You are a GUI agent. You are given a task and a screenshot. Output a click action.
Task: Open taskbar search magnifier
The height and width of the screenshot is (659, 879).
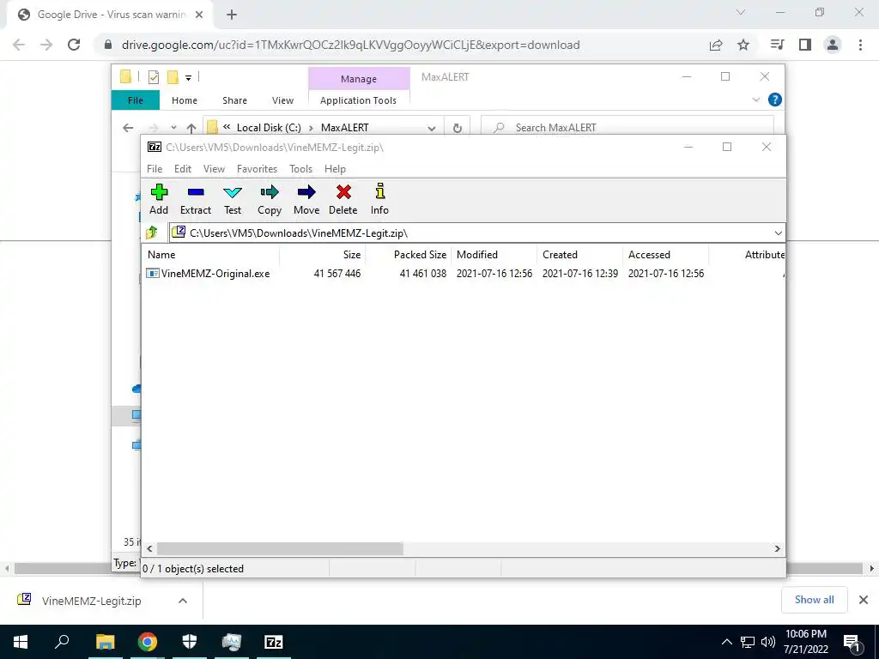coord(62,642)
